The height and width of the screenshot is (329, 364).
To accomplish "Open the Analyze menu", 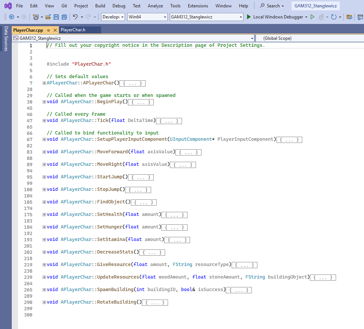I will click(155, 6).
